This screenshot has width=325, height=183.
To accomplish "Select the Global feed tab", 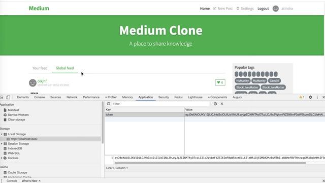I will tap(64, 68).
